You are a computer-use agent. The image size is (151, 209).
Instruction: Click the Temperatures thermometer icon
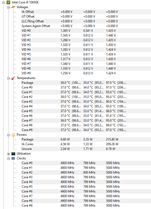pyautogui.click(x=13, y=78)
